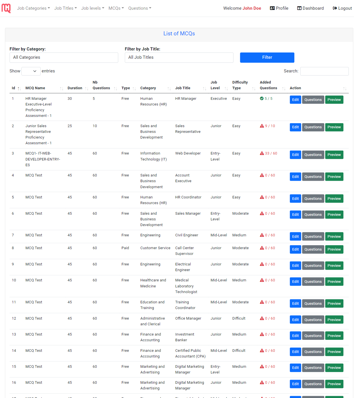Toggle ascending sort on the Id column
The height and width of the screenshot is (398, 354).
pos(18,88)
